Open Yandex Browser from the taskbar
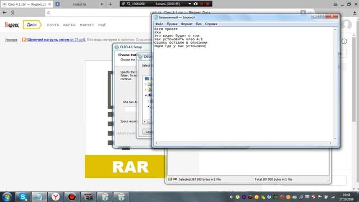This screenshot has width=359, height=202. [x=56, y=197]
